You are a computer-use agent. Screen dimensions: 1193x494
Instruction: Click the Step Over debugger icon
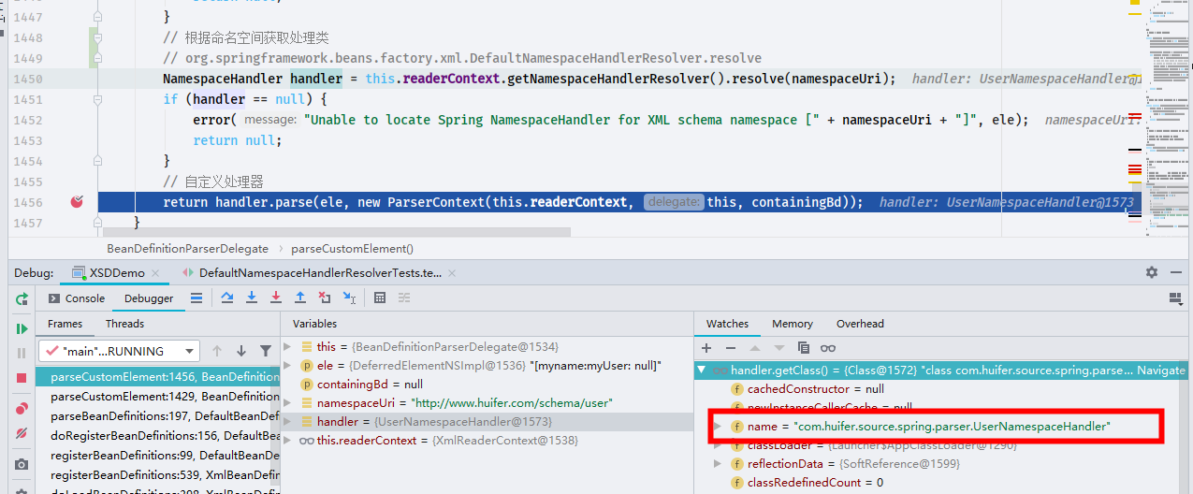coord(227,298)
